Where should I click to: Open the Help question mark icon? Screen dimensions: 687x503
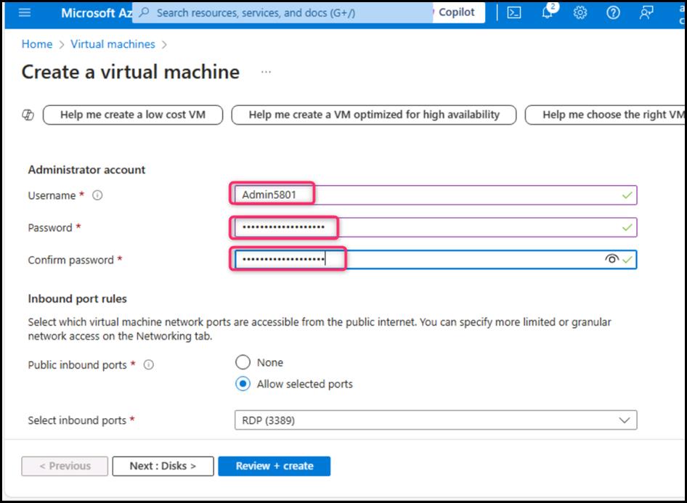tap(613, 13)
